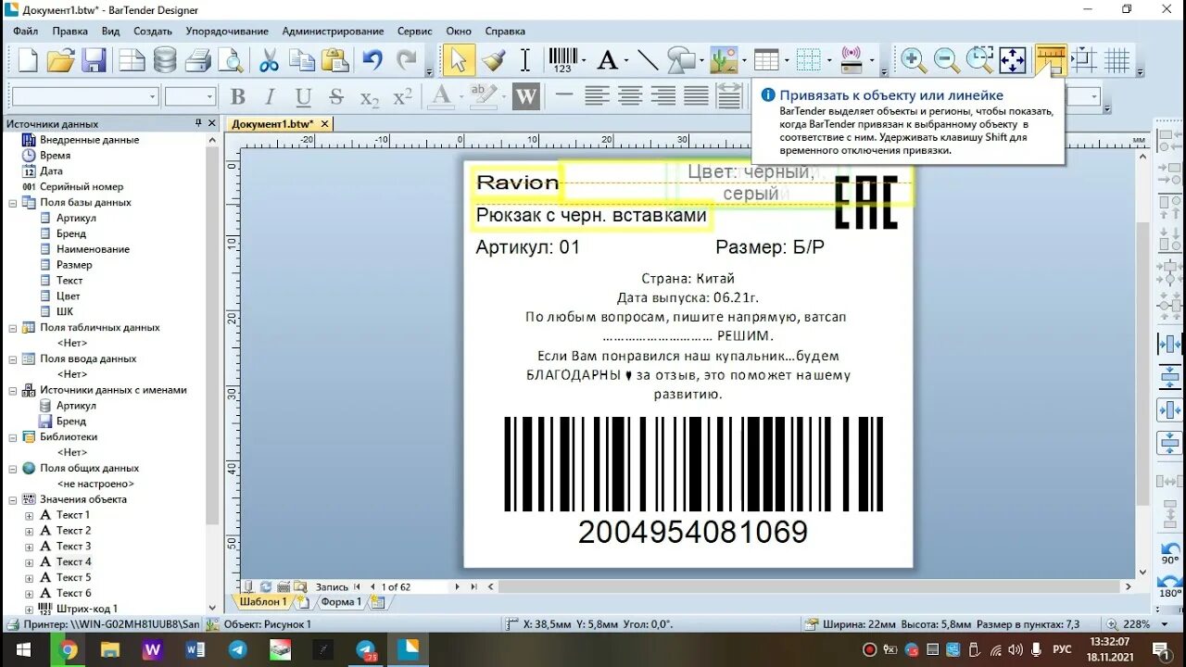Toggle bold formatting
Screen dimensions: 1186x667
[237, 96]
